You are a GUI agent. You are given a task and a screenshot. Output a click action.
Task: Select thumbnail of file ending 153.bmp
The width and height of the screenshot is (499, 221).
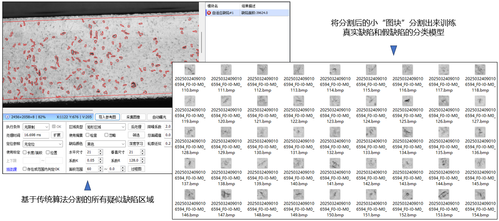click(x=443, y=194)
